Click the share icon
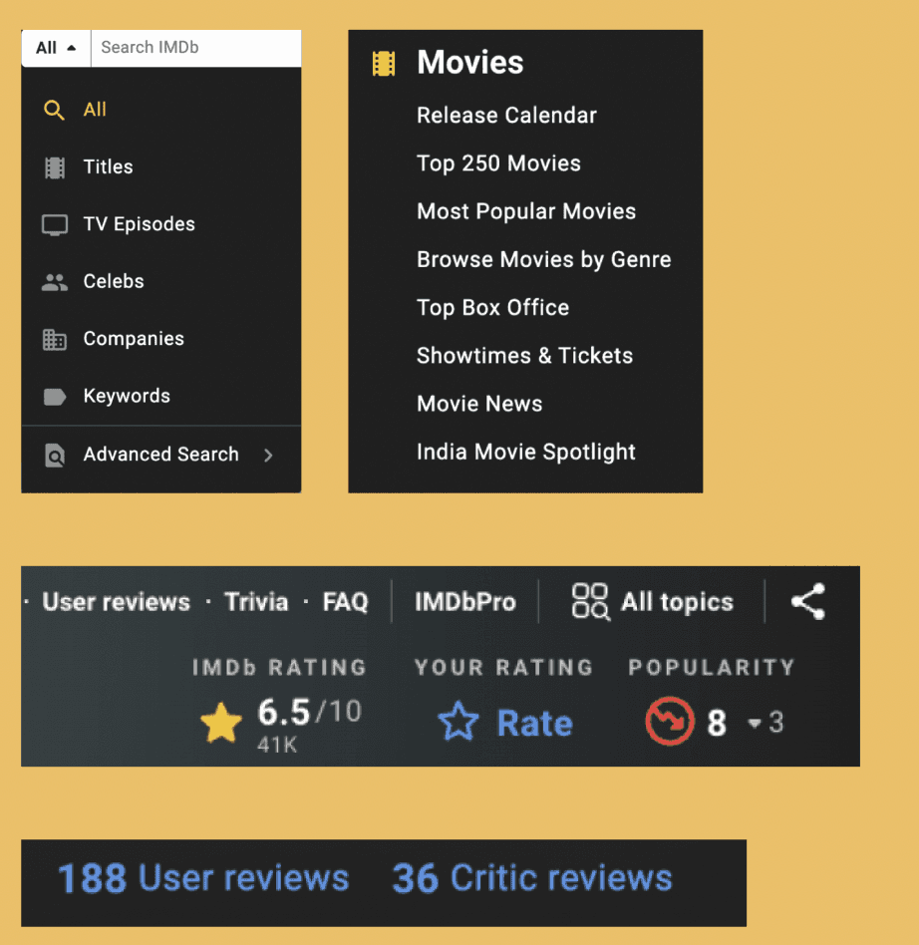The width and height of the screenshot is (919, 945). 808,601
